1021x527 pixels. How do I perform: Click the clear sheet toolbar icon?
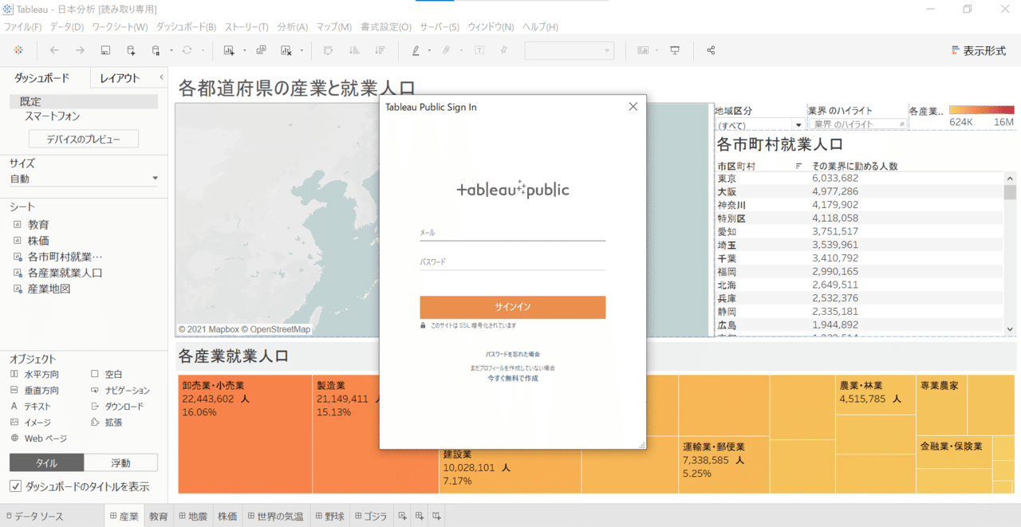click(x=286, y=50)
